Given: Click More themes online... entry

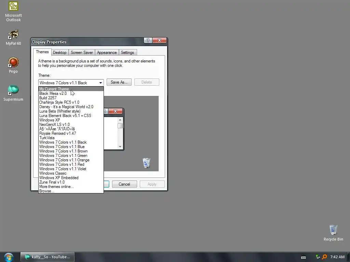Looking at the screenshot, I should pyautogui.click(x=71, y=187).
